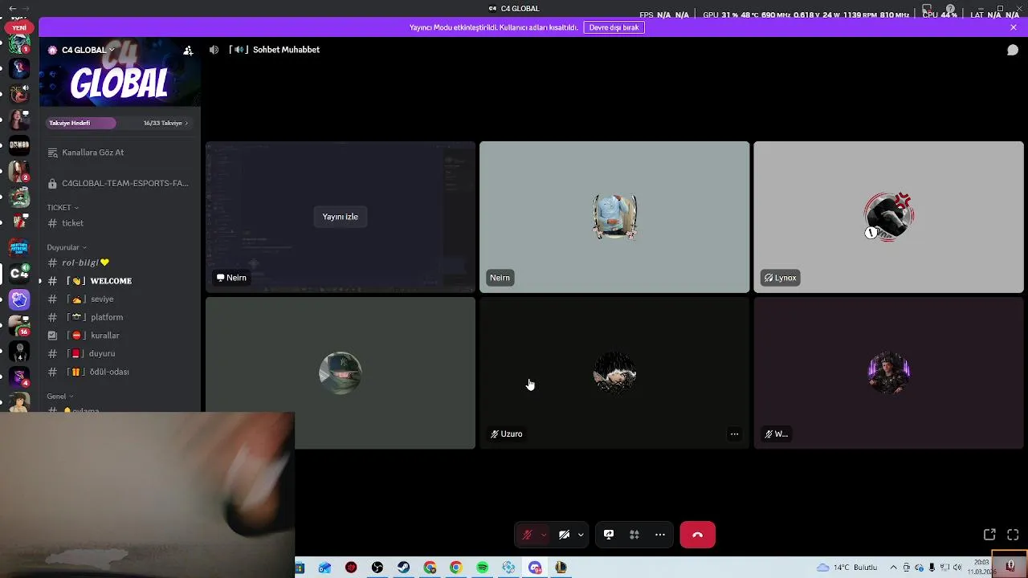Open more call options ellipsis
The image size is (1028, 578).
tap(660, 535)
